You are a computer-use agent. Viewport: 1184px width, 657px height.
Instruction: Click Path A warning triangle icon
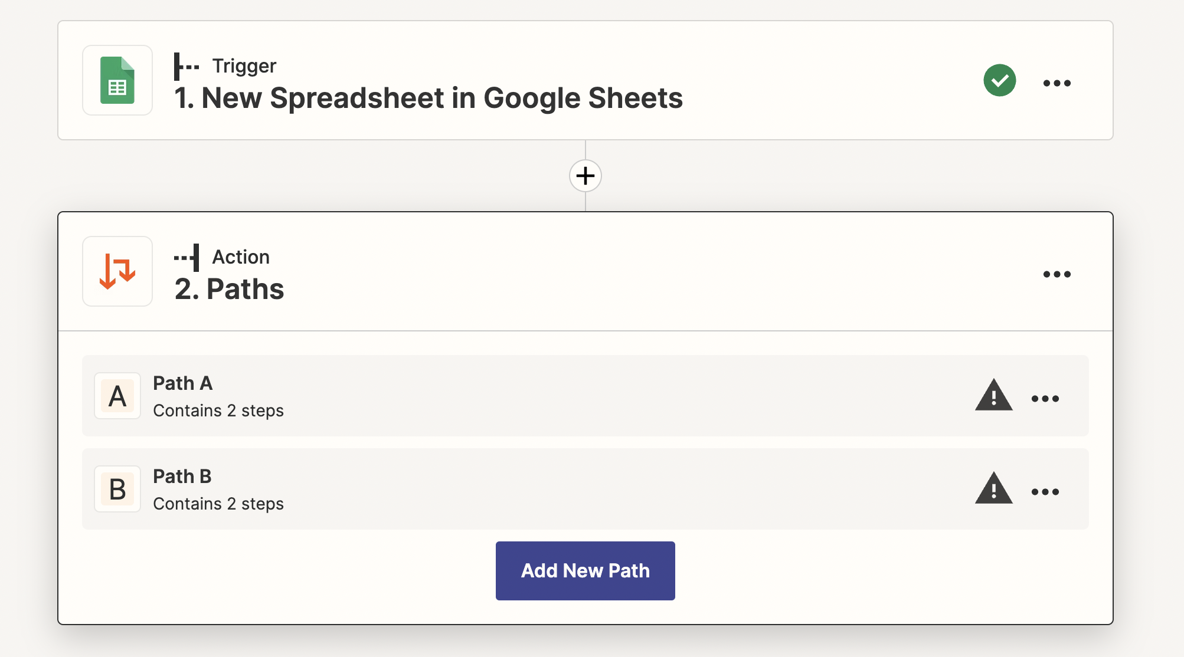pos(993,396)
